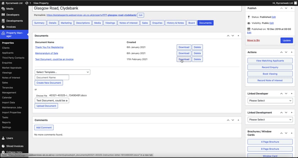This screenshot has width=298, height=158.
Task: Open the 4 Page Brochure
Action: [270, 142]
